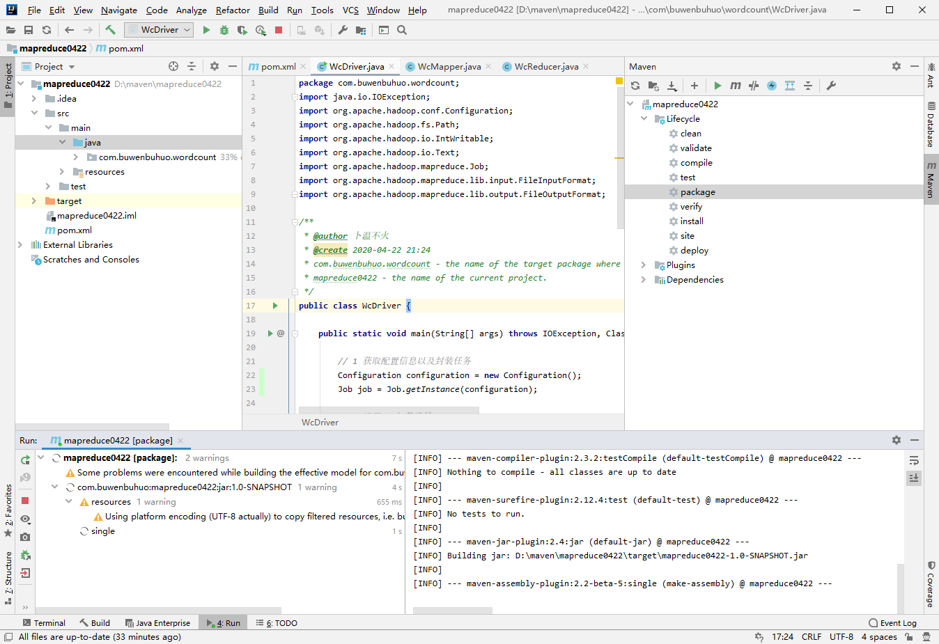Open Maven Settings wrench icon
The image size is (939, 644).
(x=831, y=86)
